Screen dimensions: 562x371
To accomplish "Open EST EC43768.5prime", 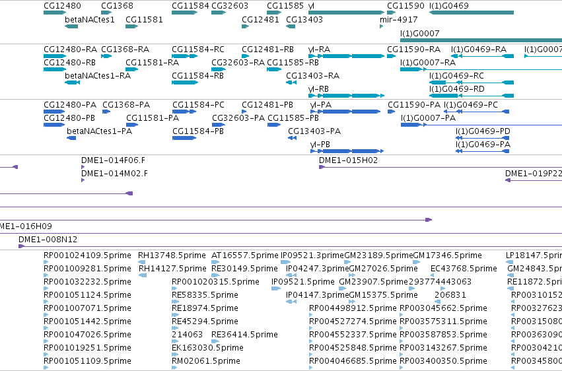I will [x=433, y=276].
